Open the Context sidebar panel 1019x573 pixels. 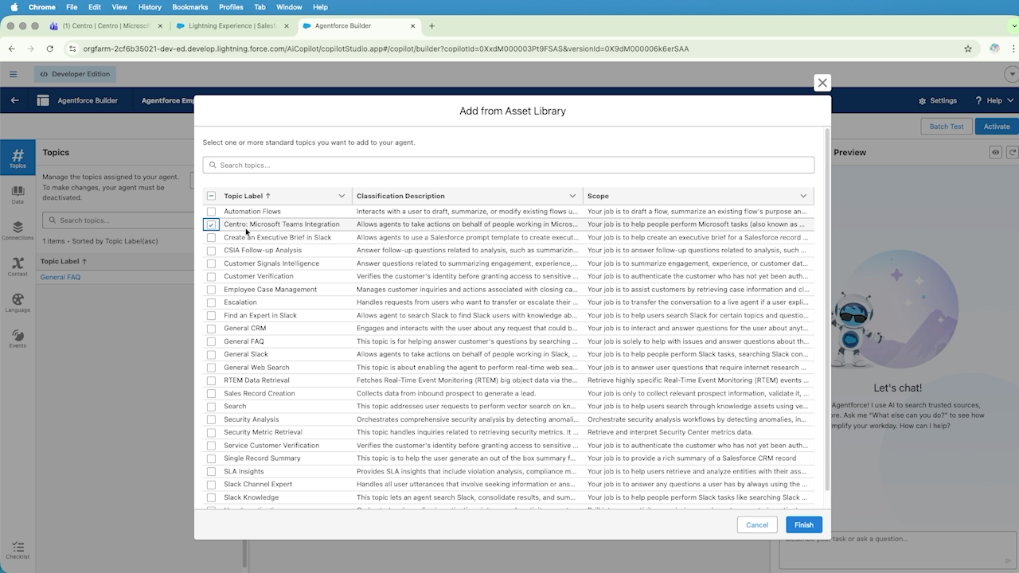click(18, 267)
